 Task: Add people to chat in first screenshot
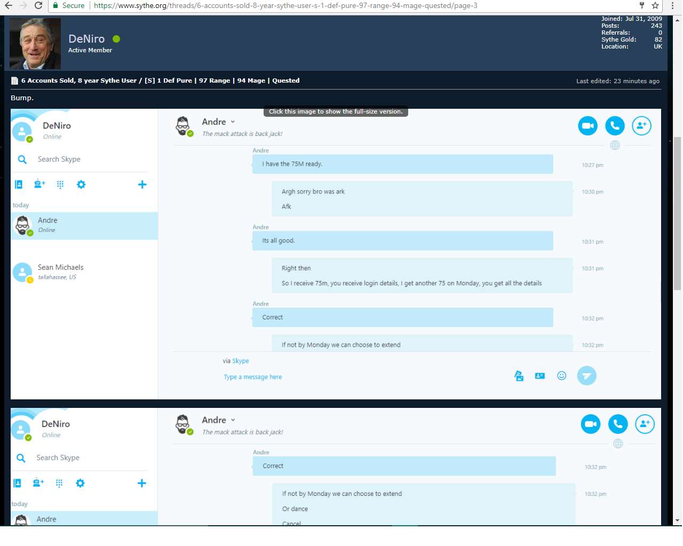point(641,126)
